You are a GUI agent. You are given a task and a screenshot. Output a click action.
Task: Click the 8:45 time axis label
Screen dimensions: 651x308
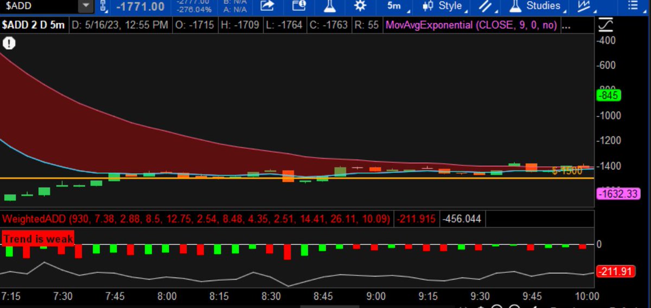coord(323,296)
